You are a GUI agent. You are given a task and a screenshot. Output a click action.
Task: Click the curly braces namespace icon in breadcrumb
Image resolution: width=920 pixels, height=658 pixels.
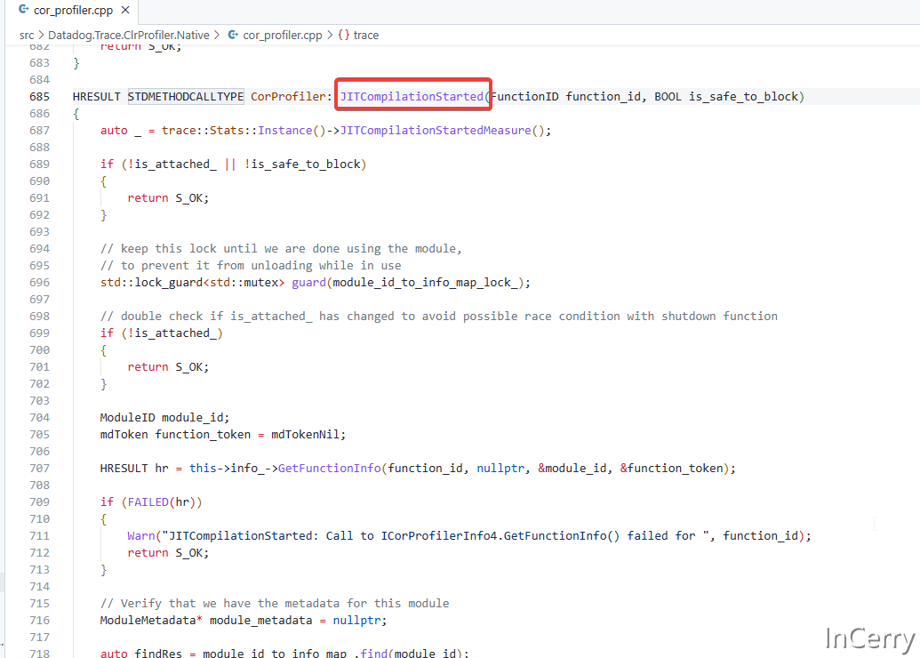343,36
